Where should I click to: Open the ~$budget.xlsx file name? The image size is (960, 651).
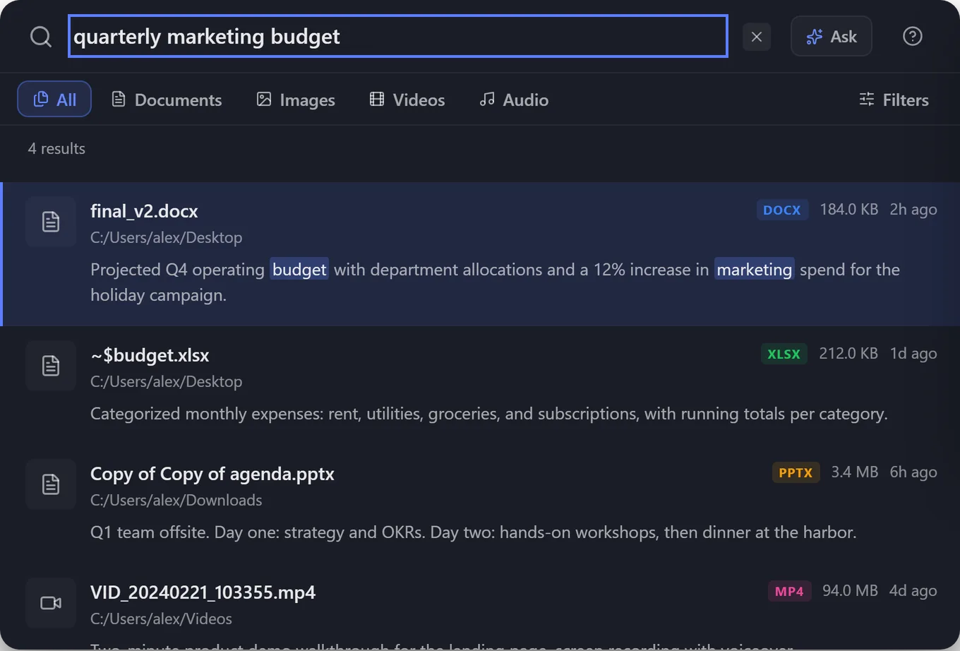click(x=150, y=355)
